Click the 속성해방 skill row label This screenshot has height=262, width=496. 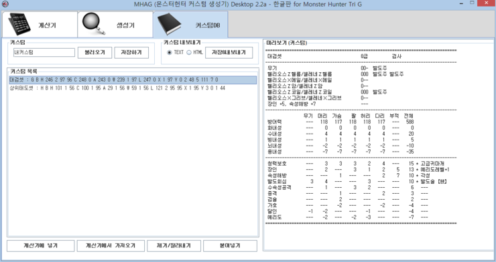277,175
